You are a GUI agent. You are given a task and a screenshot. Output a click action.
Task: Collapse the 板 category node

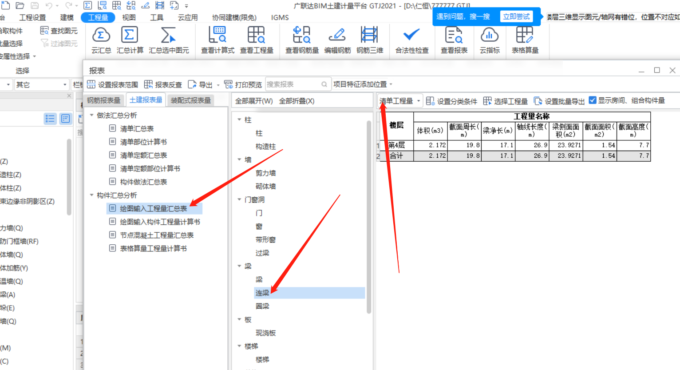[239, 319]
